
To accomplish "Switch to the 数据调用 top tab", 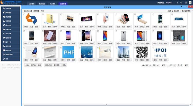I will (42, 4).
